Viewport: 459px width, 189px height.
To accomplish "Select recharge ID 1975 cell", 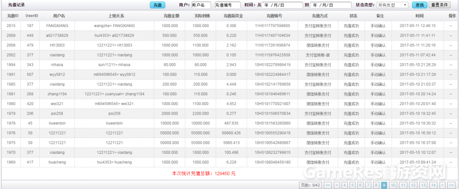I will (11, 143).
